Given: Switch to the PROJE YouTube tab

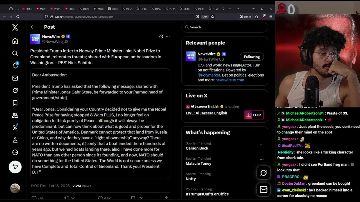Looking at the screenshot, I should click(55, 9).
